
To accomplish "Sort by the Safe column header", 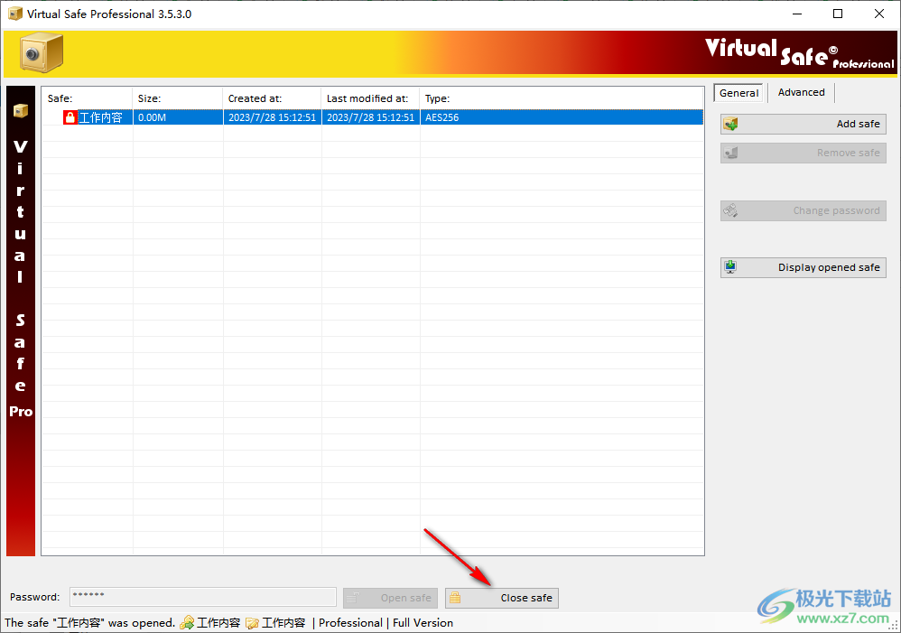I will (87, 98).
